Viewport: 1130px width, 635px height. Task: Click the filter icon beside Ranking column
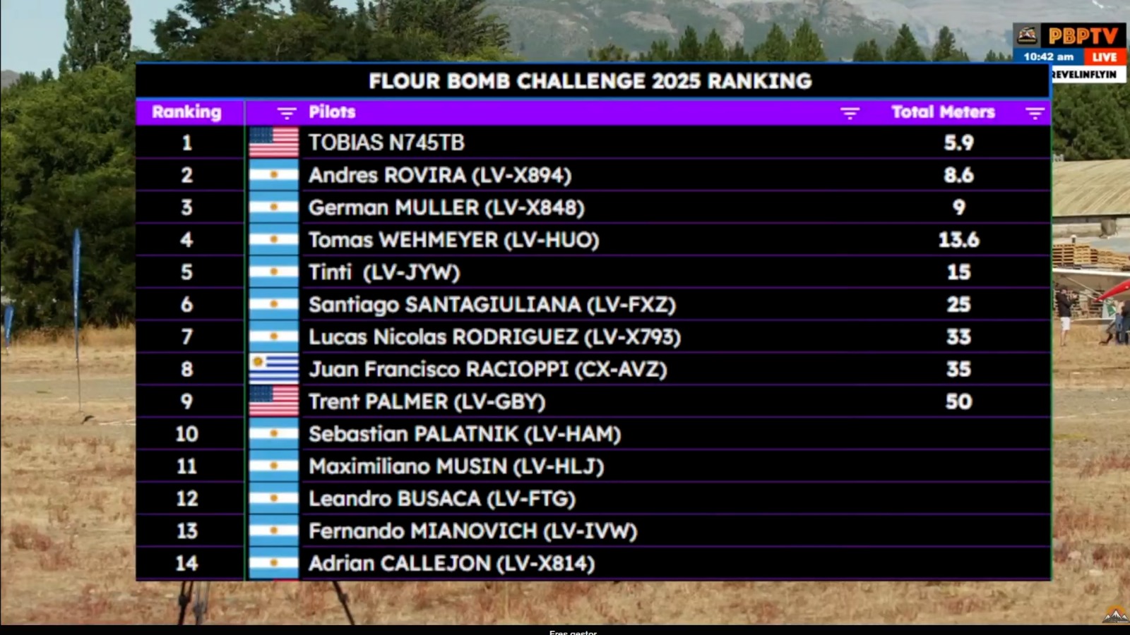coord(286,113)
